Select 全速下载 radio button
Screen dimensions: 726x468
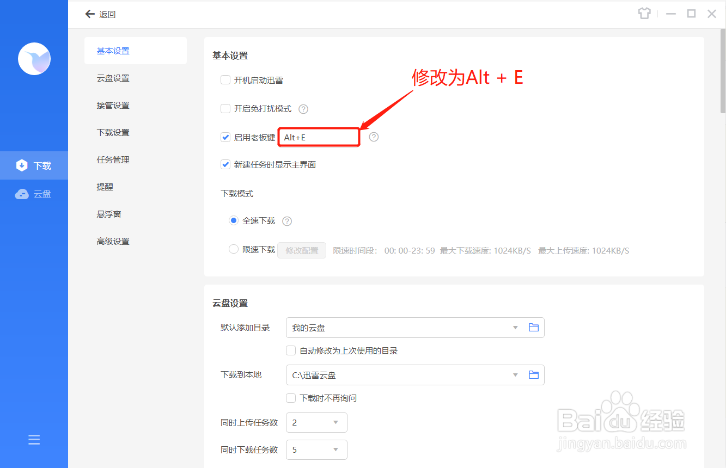pyautogui.click(x=234, y=220)
